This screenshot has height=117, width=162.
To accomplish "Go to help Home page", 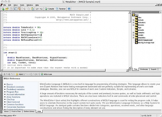I will [19, 74].
